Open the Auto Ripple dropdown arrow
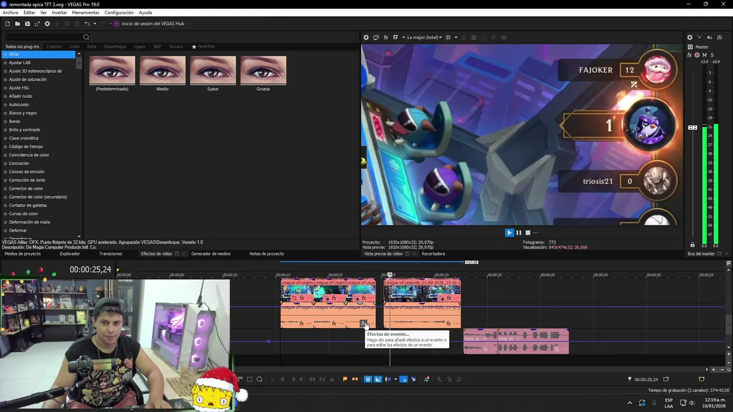The height and width of the screenshot is (412, 733). pos(395,379)
